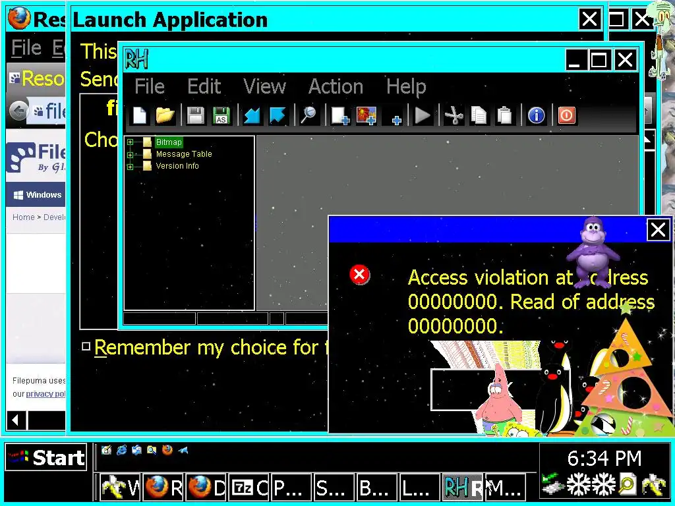
Task: Click the RH Resource Hacker taskbar button
Action: 462,488
